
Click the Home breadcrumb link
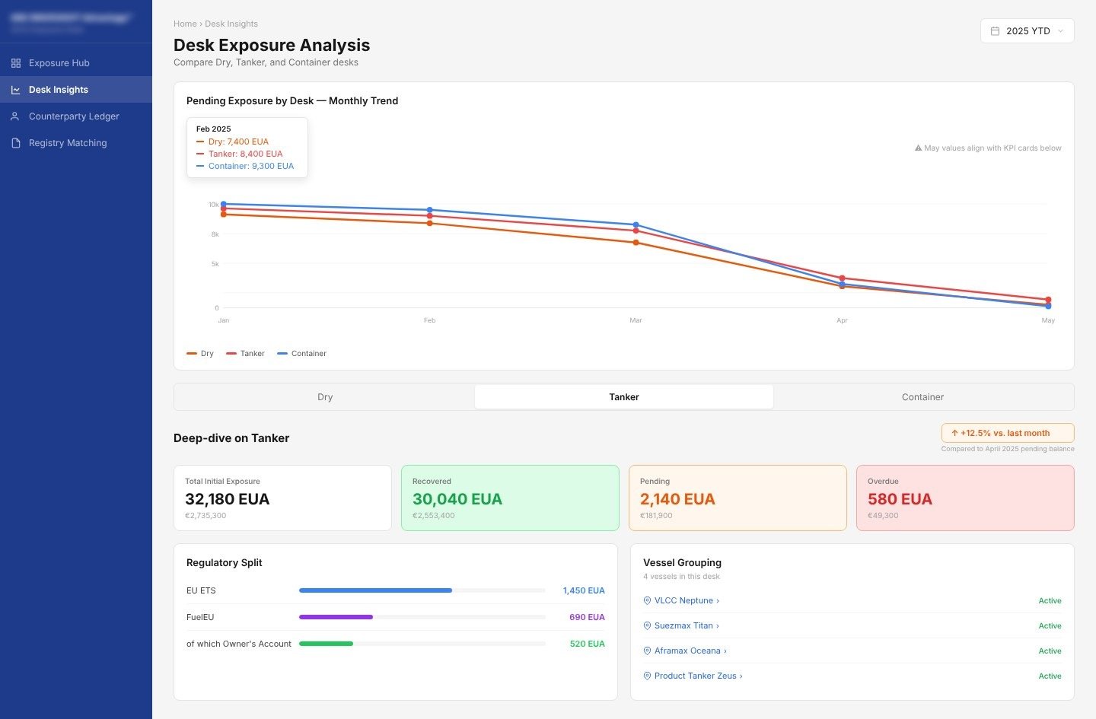pyautogui.click(x=185, y=24)
